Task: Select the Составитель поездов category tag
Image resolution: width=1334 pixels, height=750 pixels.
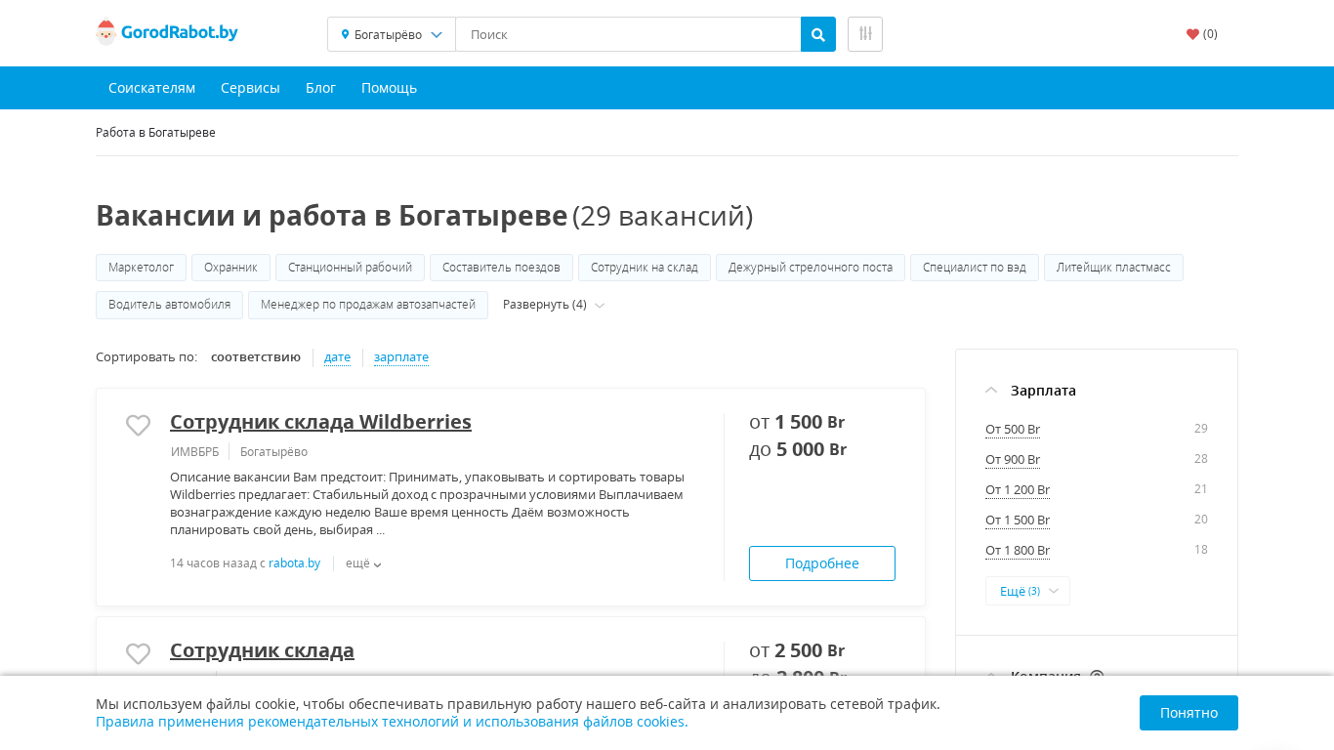Action: 501,268
